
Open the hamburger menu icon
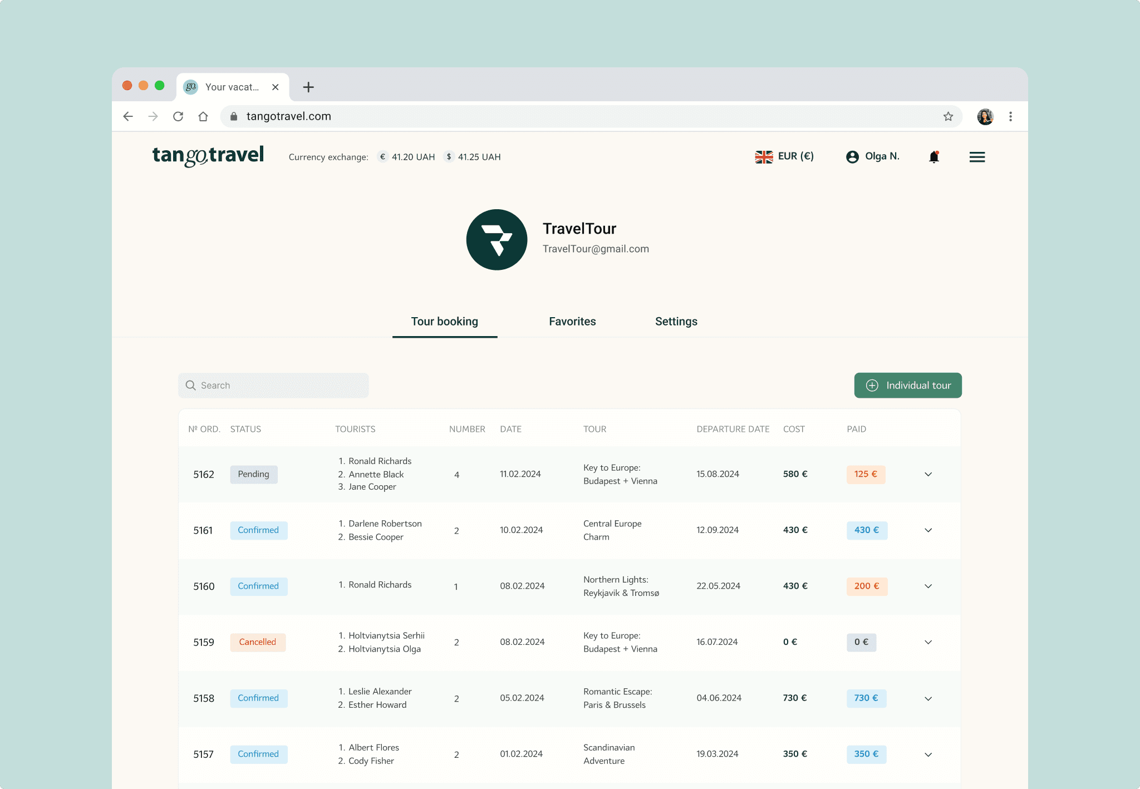point(977,157)
